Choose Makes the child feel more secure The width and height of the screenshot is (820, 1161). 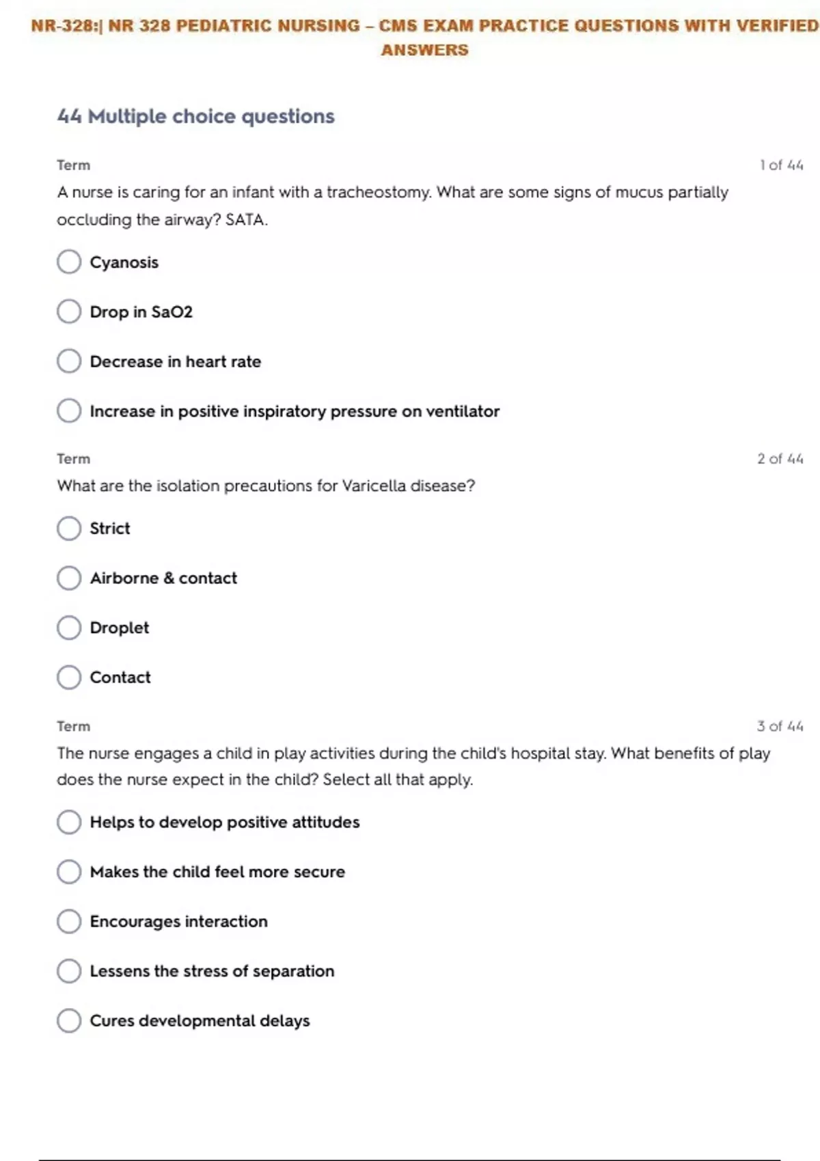tap(69, 872)
